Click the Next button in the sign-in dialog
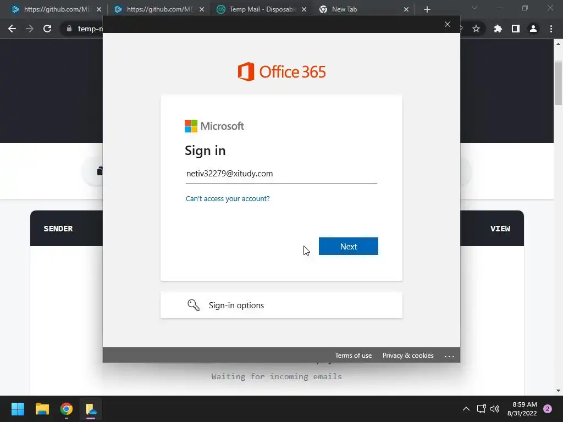563x422 pixels. point(348,246)
